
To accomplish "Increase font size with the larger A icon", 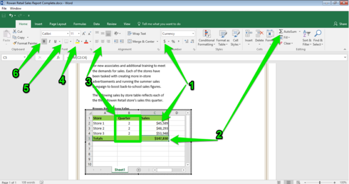I will pos(84,34).
